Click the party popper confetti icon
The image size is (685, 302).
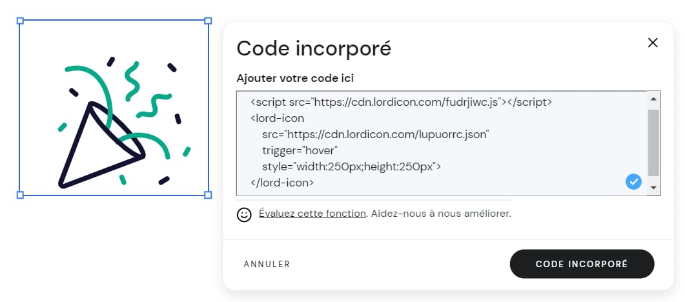(114, 125)
